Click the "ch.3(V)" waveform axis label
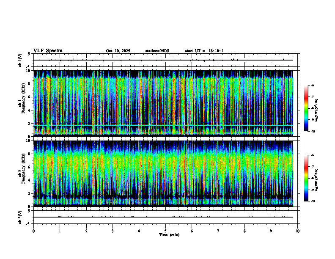This screenshot has height=259, width=335. [x=20, y=217]
